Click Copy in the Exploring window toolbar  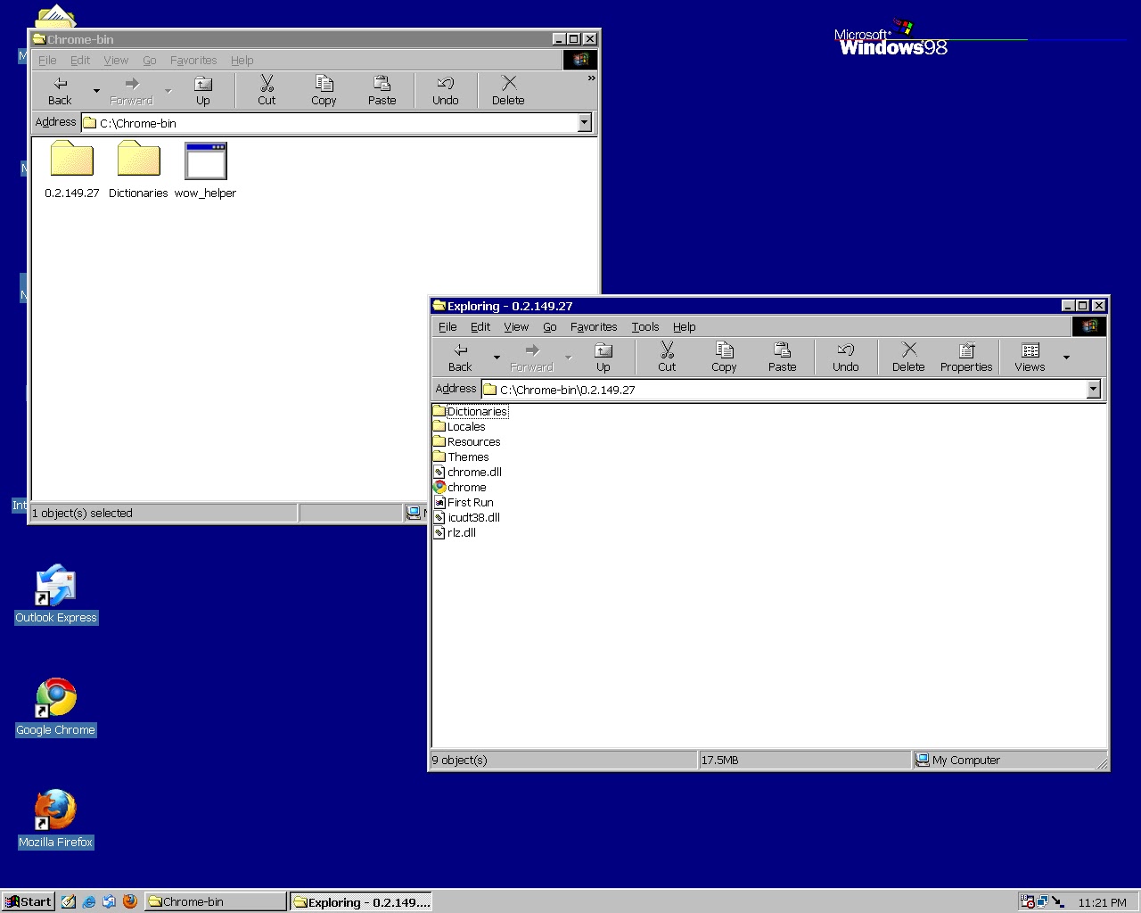pyautogui.click(x=724, y=357)
